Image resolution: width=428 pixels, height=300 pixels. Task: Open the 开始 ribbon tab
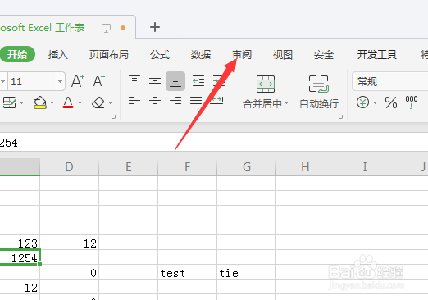(17, 55)
